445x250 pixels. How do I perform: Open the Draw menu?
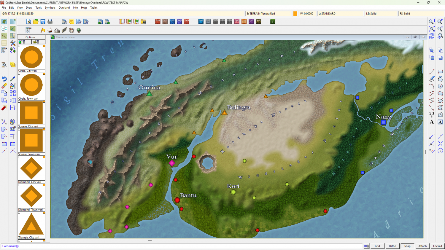[29, 8]
